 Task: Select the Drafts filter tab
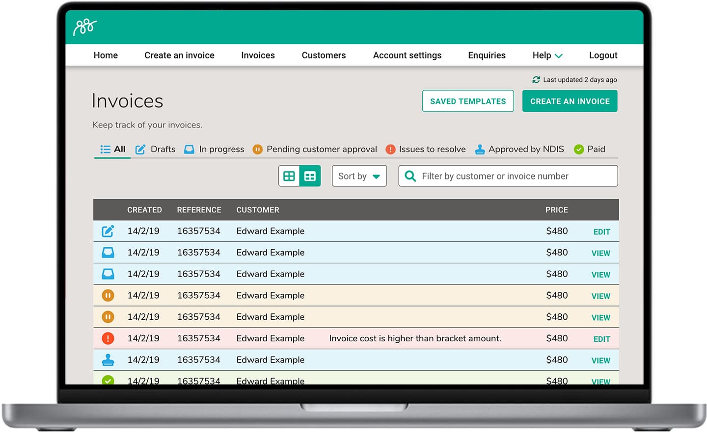pyautogui.click(x=156, y=149)
